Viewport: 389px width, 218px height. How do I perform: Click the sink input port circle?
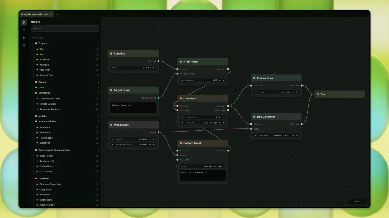point(251,92)
